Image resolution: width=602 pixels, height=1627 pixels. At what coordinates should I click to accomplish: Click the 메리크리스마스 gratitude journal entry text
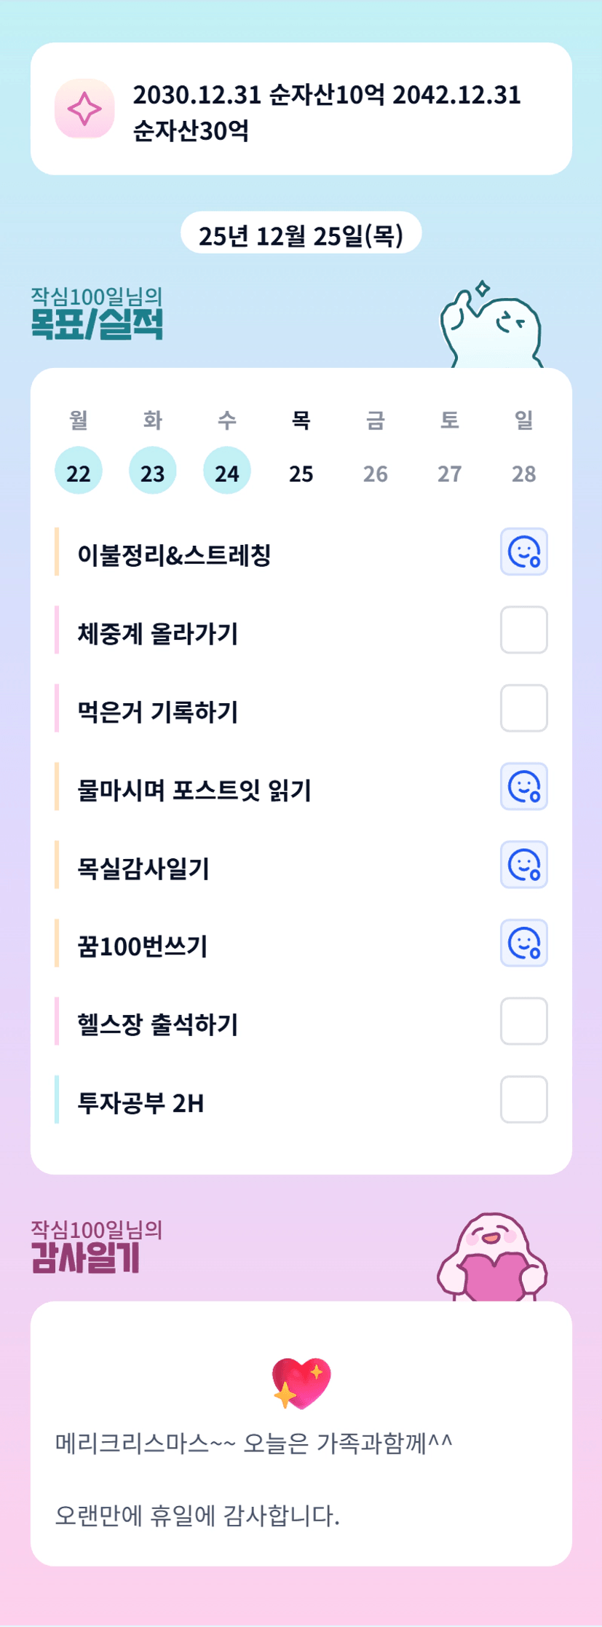254,1443
